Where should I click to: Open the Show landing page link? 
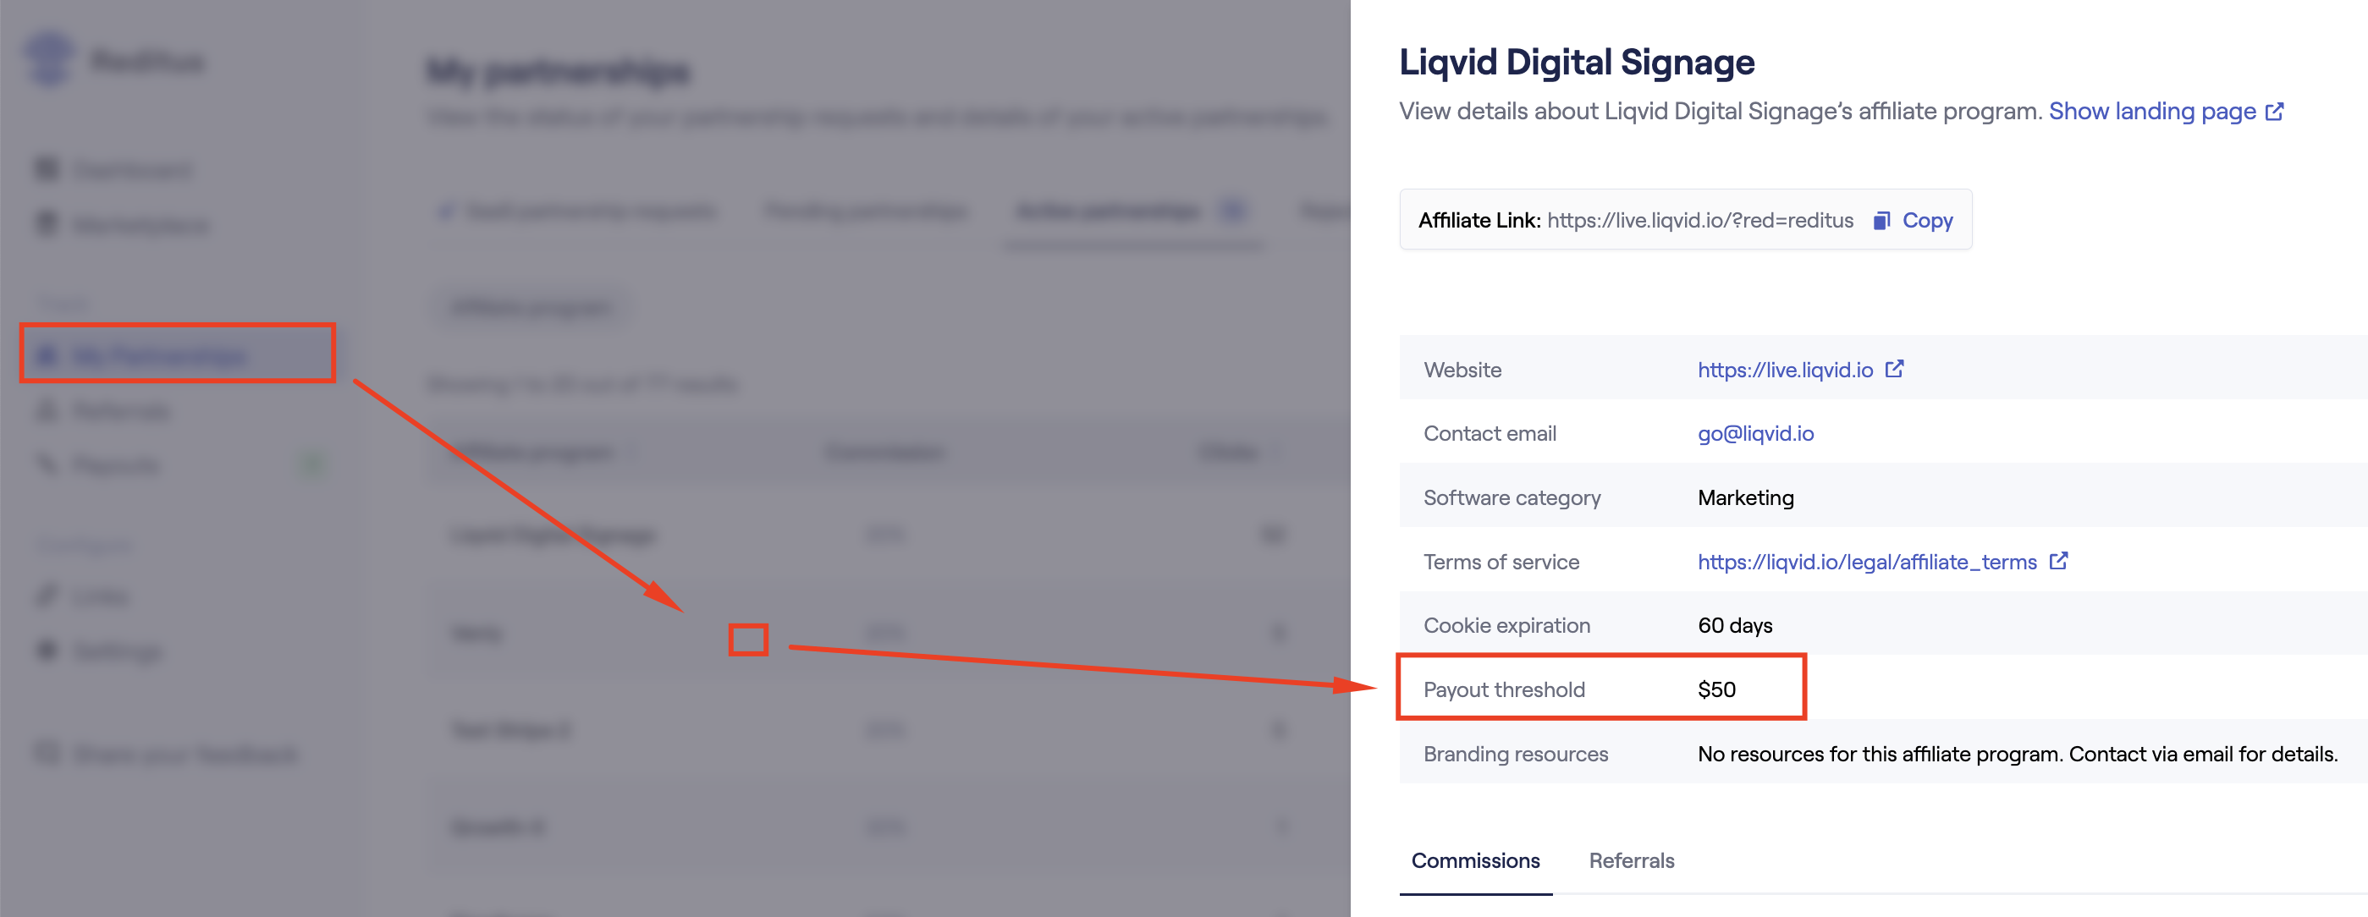(2152, 111)
